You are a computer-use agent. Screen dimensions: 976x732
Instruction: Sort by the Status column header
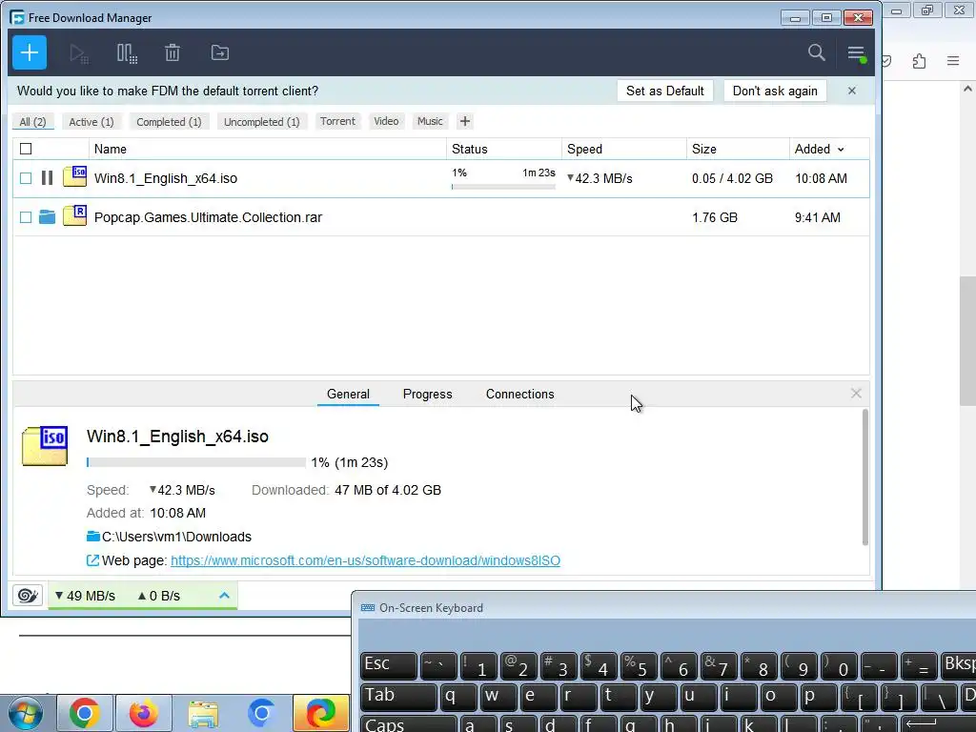(x=504, y=149)
